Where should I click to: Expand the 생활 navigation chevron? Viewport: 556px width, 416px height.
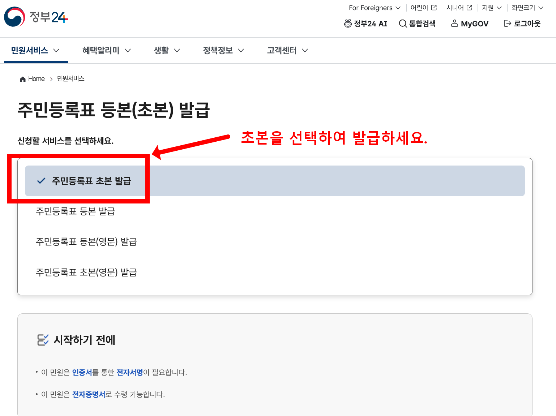coord(177,51)
